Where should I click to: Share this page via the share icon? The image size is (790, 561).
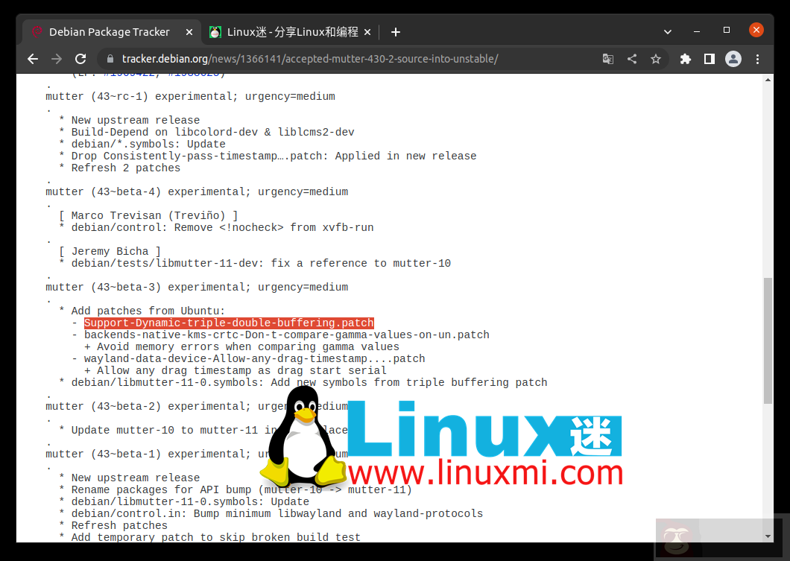pos(632,59)
